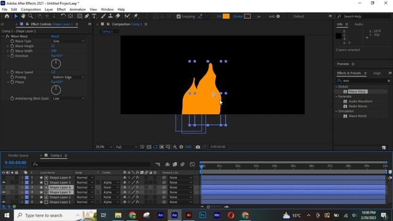Open the Composition menu

click(31, 10)
